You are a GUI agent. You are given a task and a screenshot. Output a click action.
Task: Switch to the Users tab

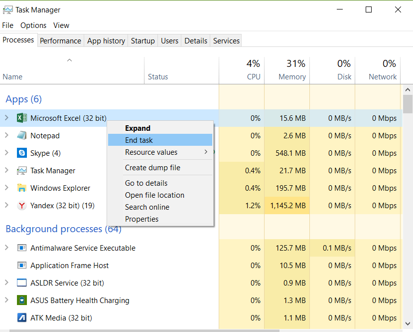click(x=169, y=40)
